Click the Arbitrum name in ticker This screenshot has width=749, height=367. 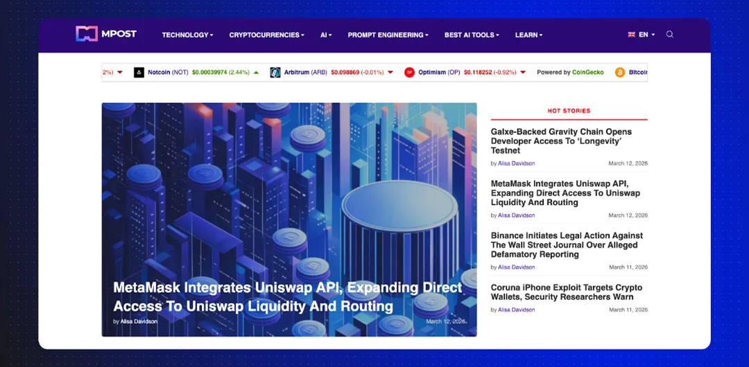pyautogui.click(x=297, y=73)
